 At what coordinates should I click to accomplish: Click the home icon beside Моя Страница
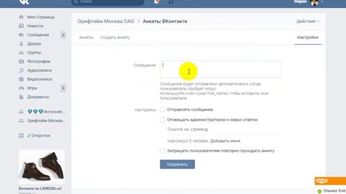(x=21, y=17)
